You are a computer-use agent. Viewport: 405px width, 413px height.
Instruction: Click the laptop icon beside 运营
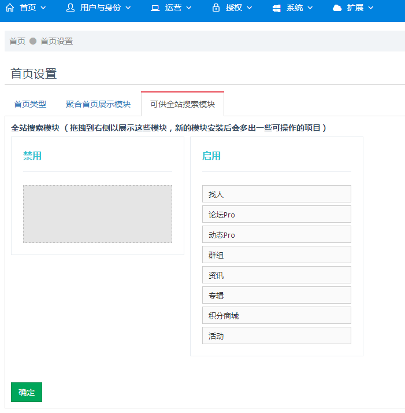coord(155,8)
